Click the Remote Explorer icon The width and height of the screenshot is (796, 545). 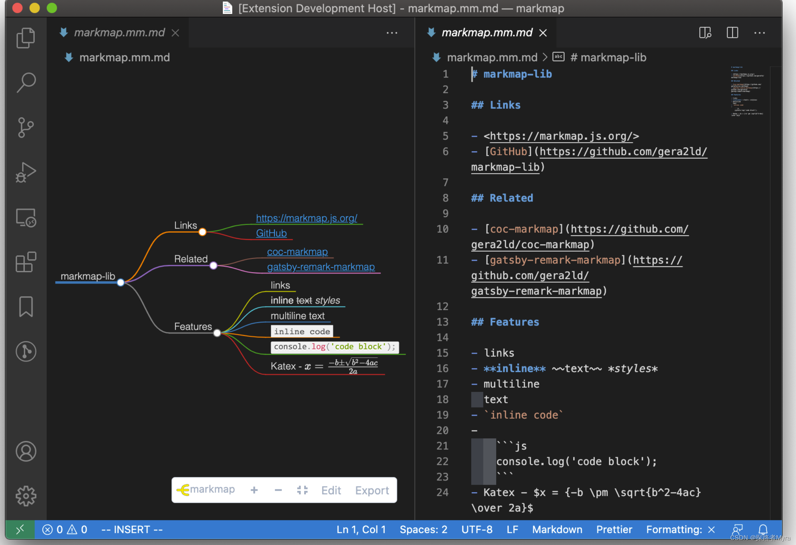26,218
